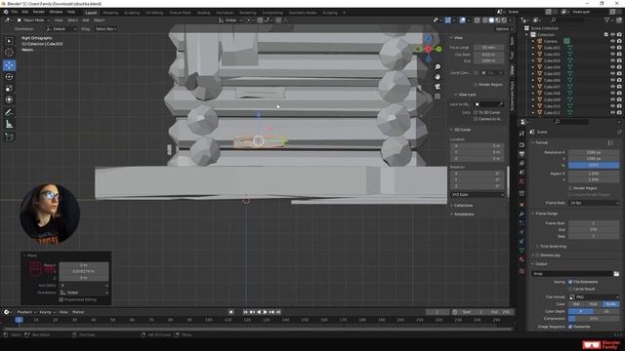Open Orientation Default dropdown
This screenshot has width=625, height=351.
click(x=61, y=29)
